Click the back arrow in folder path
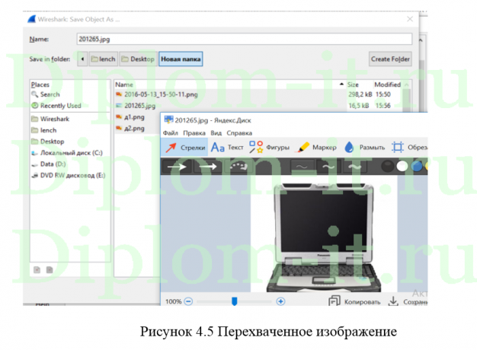477x350 pixels. tap(82, 59)
